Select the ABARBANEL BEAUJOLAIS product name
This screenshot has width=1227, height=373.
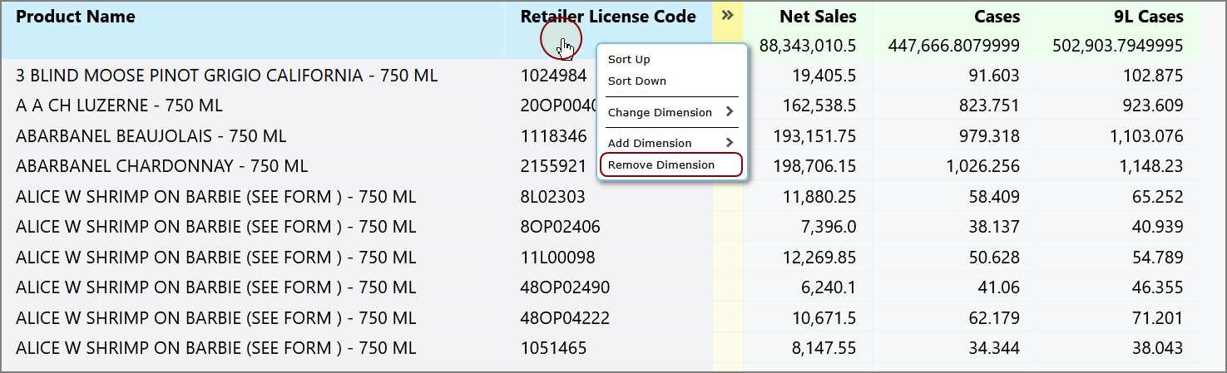point(151,136)
